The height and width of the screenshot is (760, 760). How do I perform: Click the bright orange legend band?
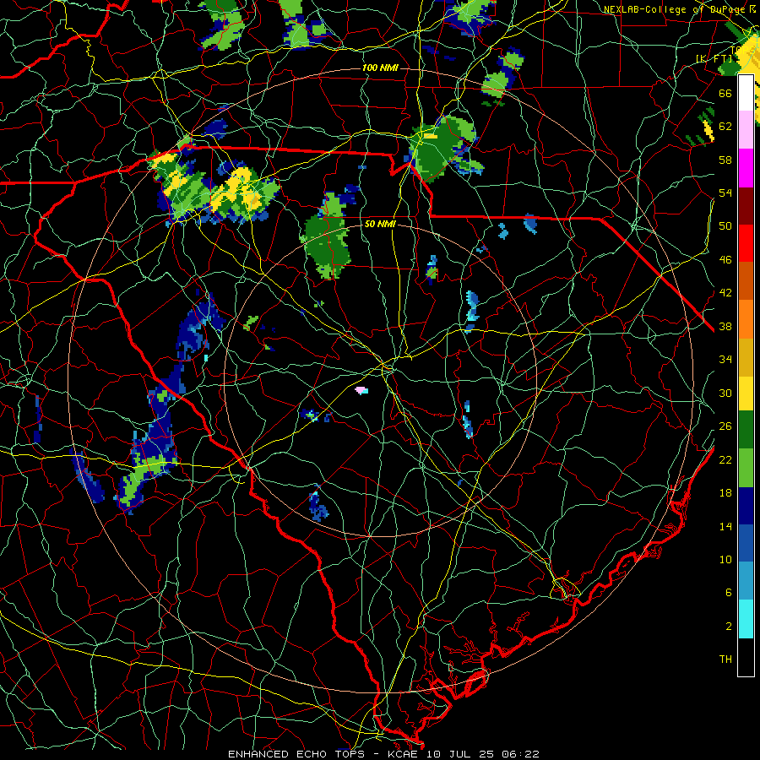click(746, 319)
